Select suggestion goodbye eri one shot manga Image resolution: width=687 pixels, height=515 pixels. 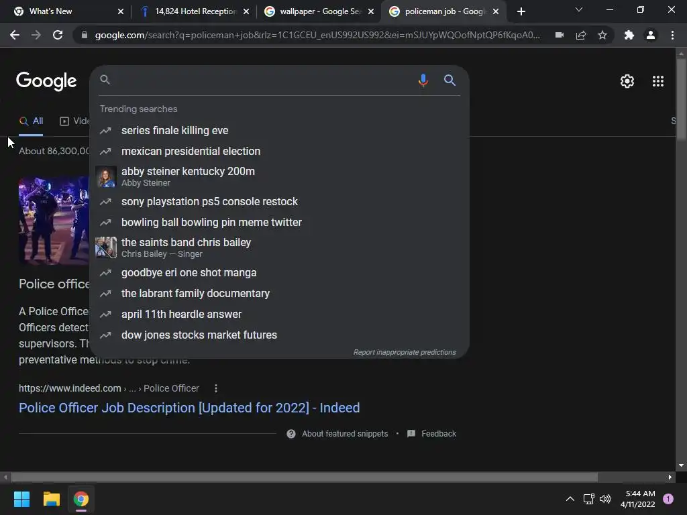(x=279, y=272)
